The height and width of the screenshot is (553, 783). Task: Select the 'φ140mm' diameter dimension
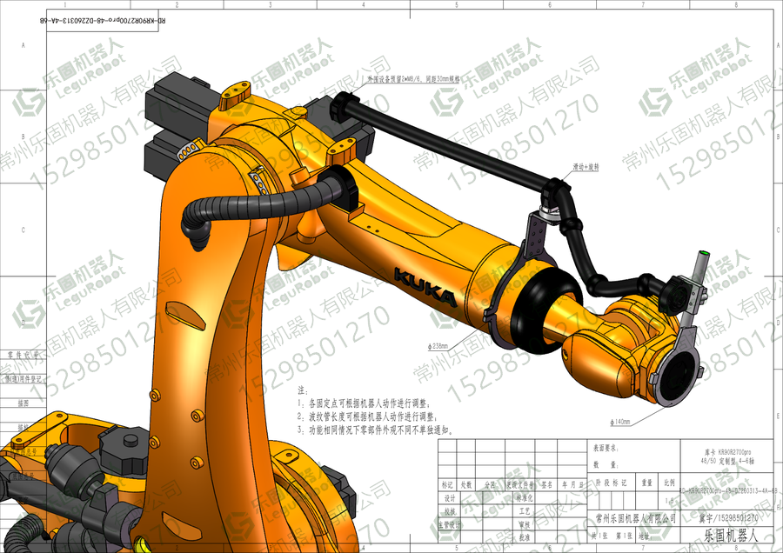(x=619, y=422)
